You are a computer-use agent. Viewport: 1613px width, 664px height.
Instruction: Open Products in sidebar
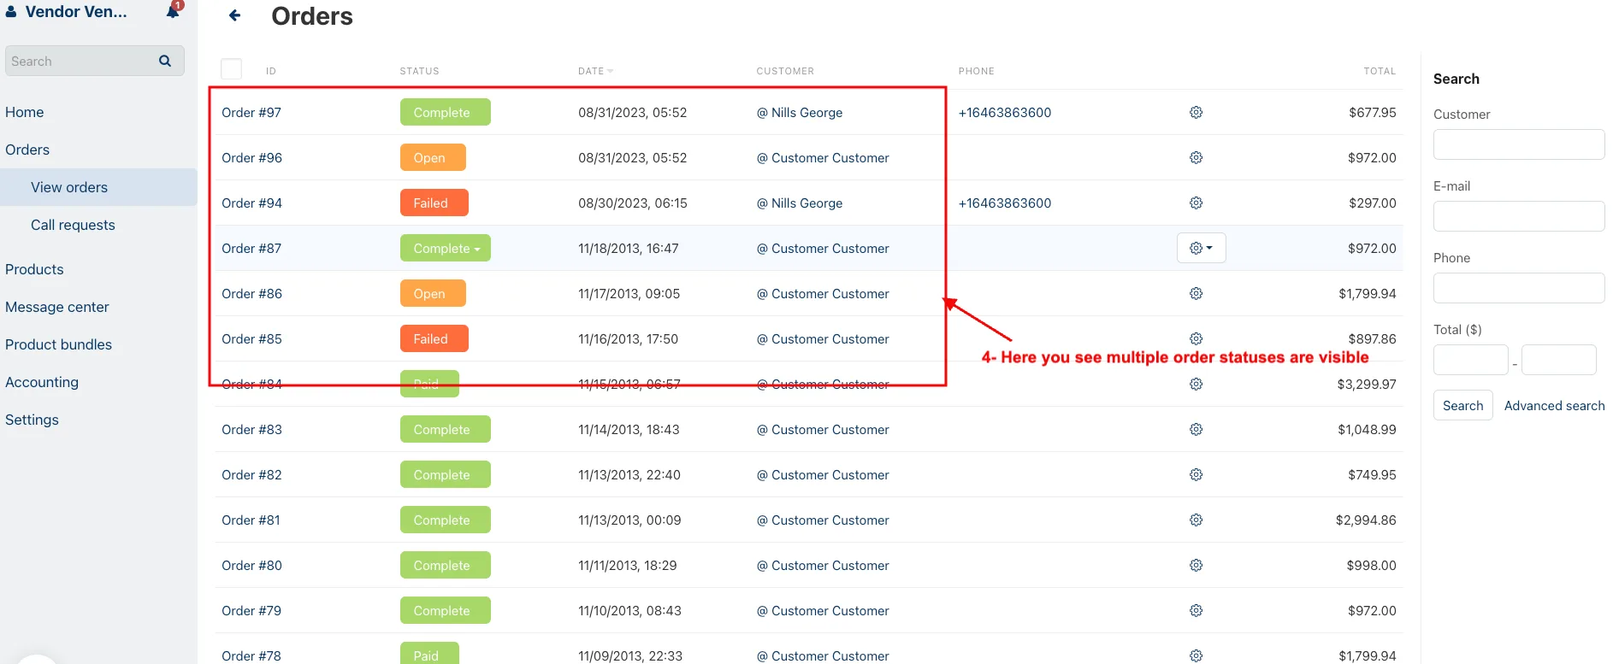(34, 269)
